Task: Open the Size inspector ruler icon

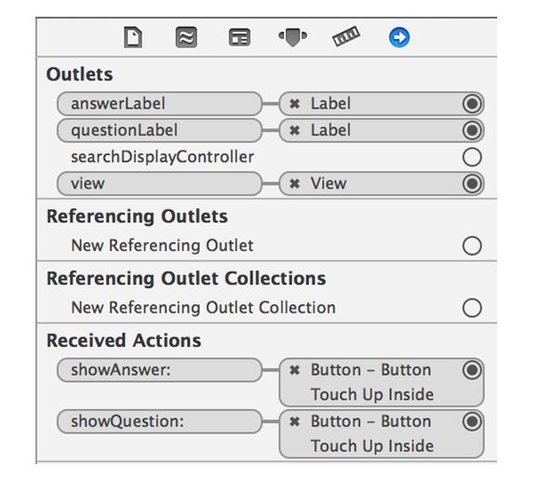Action: 346,36
